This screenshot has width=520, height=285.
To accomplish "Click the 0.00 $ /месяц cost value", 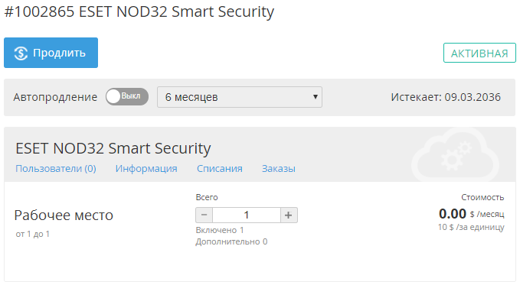I will 471,214.
